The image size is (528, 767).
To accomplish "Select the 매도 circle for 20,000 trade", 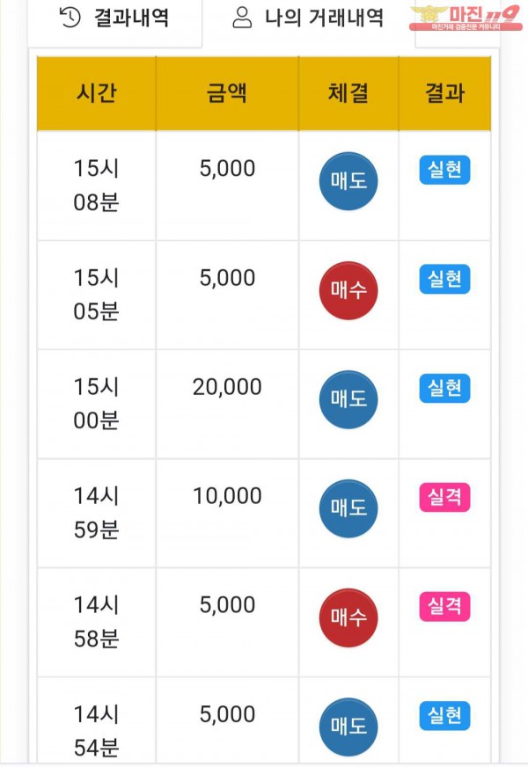I will [348, 398].
